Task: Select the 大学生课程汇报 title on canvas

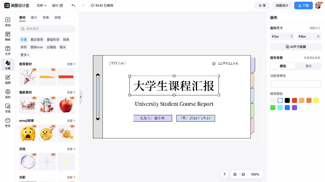Action: pos(174,86)
